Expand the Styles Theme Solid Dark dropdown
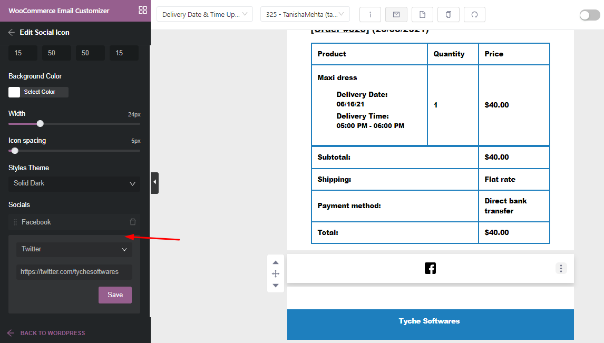The height and width of the screenshot is (343, 604). (x=74, y=183)
